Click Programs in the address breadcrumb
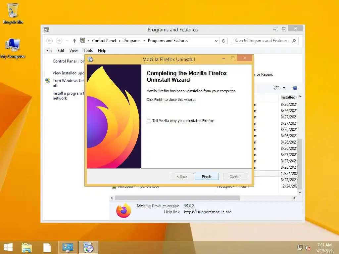This screenshot has width=339, height=254. point(132,41)
